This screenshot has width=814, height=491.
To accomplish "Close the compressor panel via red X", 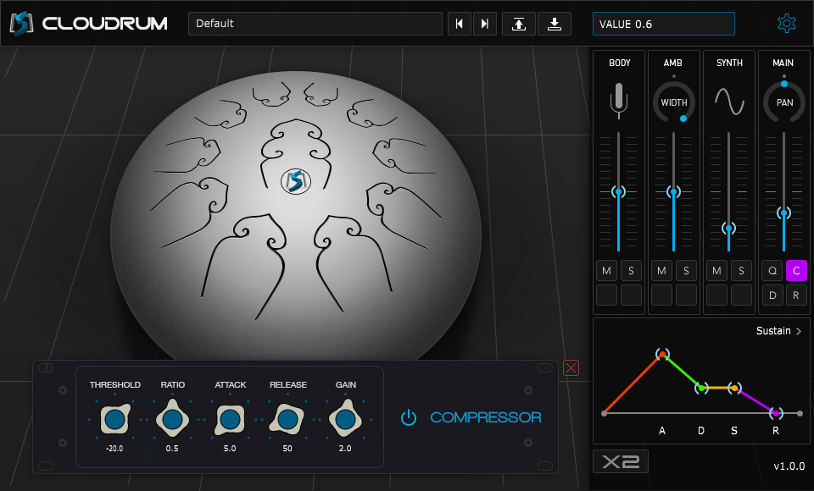I will click(570, 367).
